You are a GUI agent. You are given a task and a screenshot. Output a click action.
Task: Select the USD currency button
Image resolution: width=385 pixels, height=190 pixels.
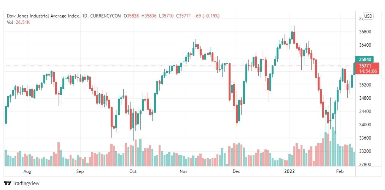coord(368,16)
